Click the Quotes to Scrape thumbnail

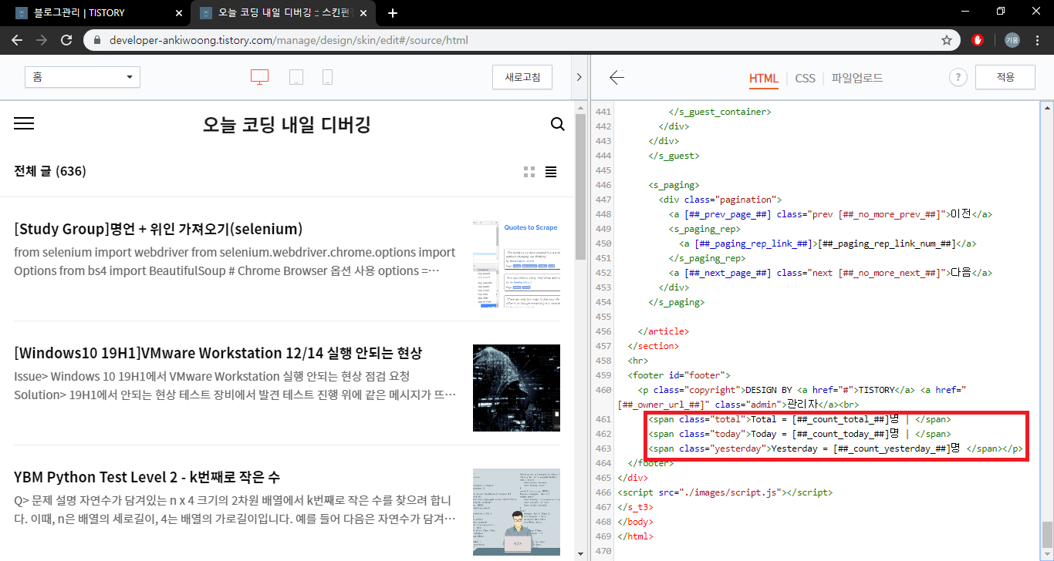[516, 265]
